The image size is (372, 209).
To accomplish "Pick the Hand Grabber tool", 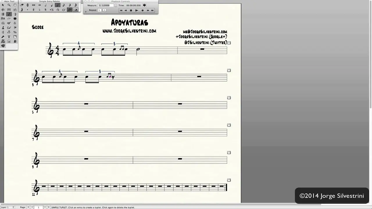I will coord(15,5).
